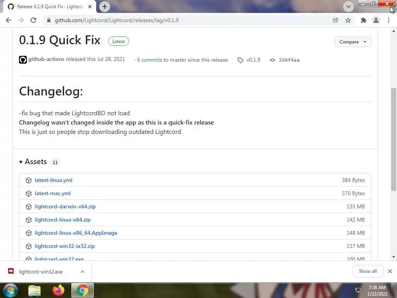The image size is (397, 298).
Task: Click package icon beside lightcord-linux-x86_64.AppImage
Action: 29,233
